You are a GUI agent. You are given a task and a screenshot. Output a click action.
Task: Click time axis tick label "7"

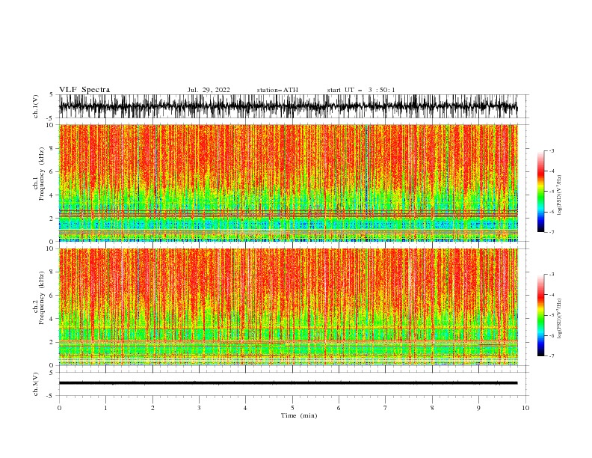pos(386,408)
